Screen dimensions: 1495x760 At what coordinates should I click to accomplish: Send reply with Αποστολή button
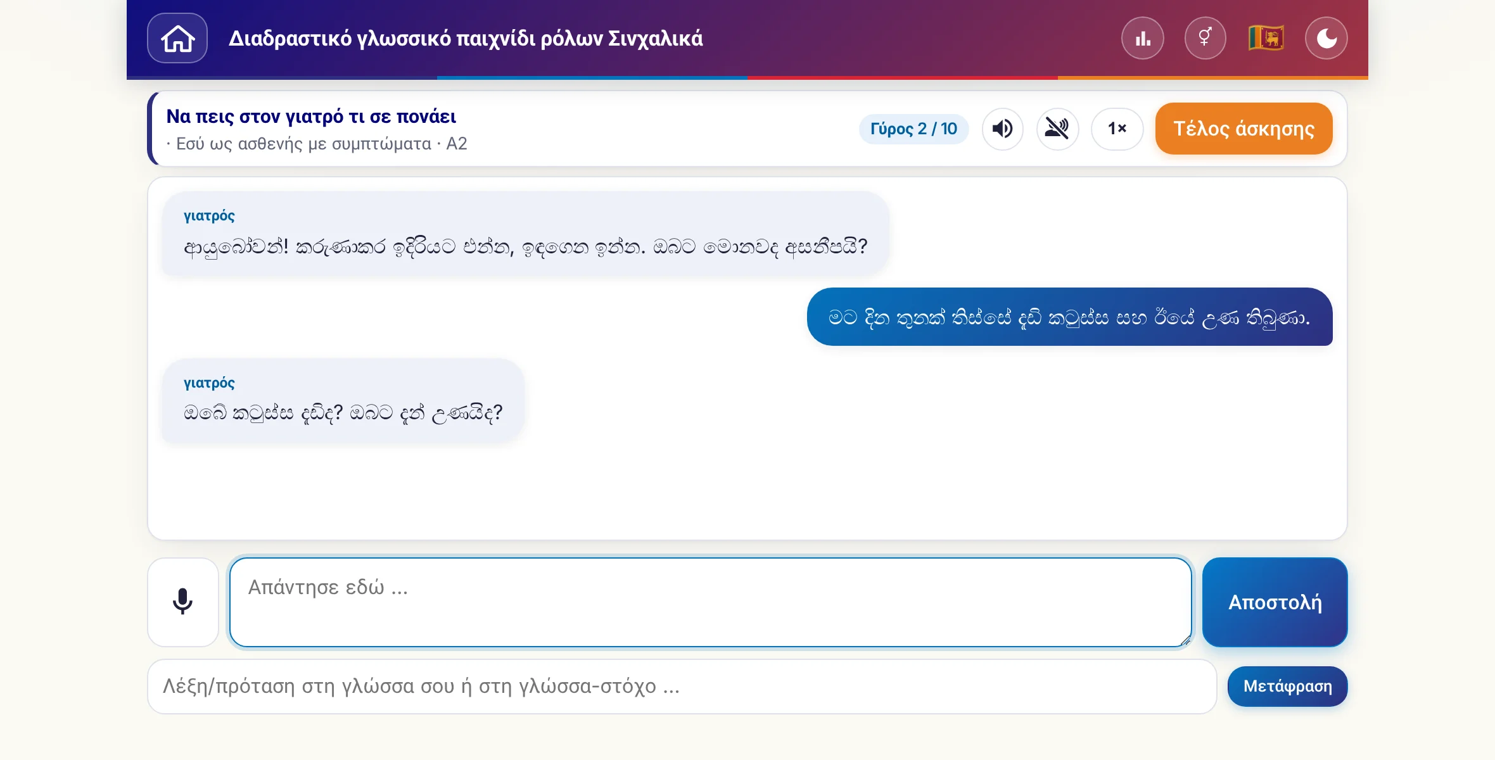pos(1275,602)
